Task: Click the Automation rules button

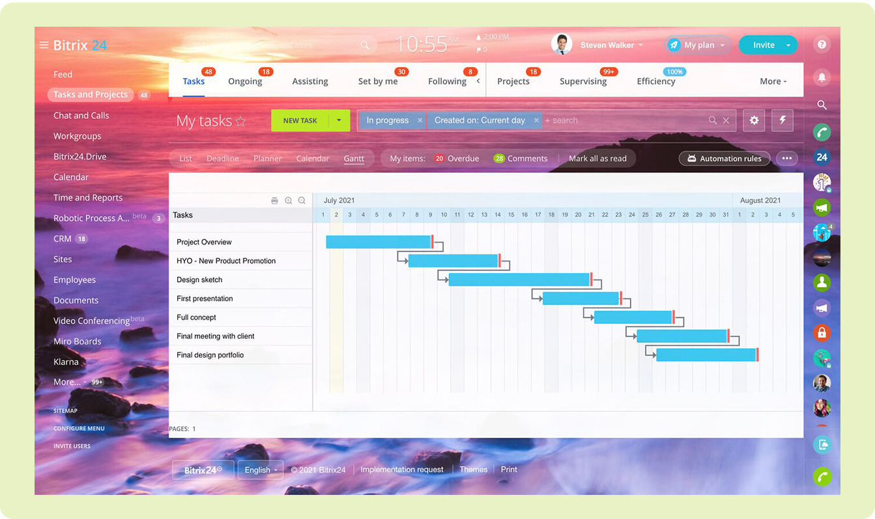Action: coord(724,159)
